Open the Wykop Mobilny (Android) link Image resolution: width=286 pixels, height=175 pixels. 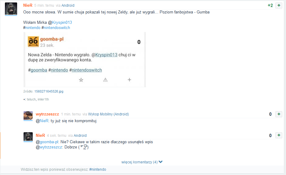coord(108,114)
